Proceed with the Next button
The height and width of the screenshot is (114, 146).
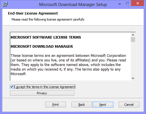[x=103, y=105]
